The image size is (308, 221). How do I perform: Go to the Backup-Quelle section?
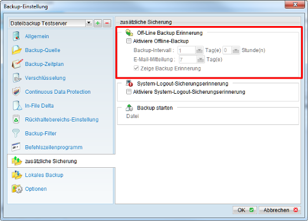point(43,50)
